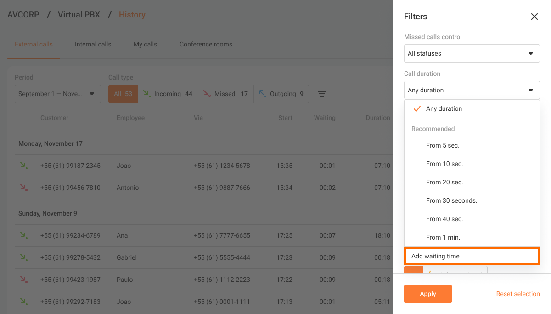Click Employee column header

click(130, 118)
